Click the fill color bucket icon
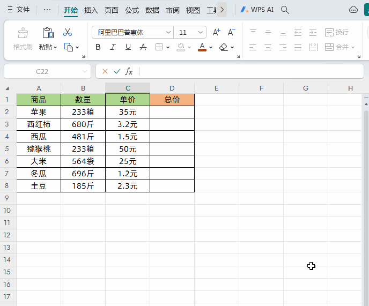This screenshot has width=369, height=306. pyautogui.click(x=181, y=47)
